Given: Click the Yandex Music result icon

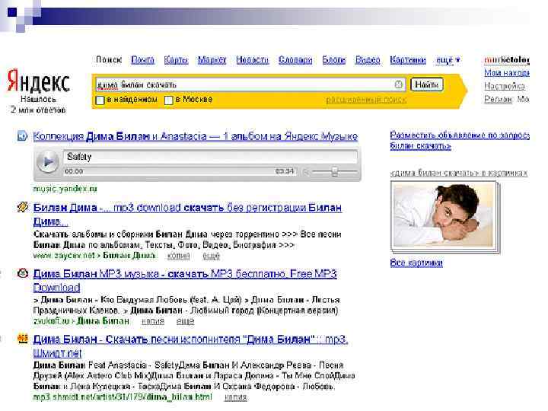Looking at the screenshot, I should tap(22, 136).
